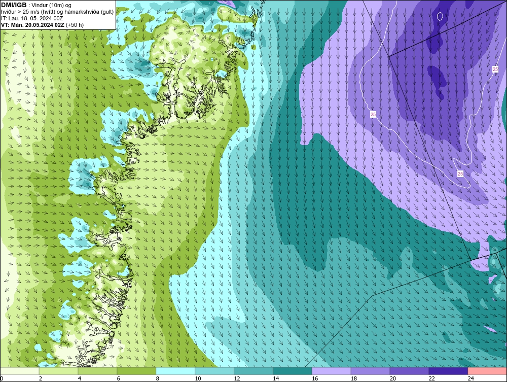This screenshot has height=382, width=507.
Task: Click legend tick label '8'
Action: pos(158,378)
